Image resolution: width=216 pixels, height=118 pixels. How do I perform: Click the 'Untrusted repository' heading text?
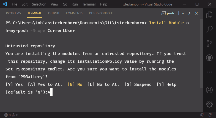[30, 46]
